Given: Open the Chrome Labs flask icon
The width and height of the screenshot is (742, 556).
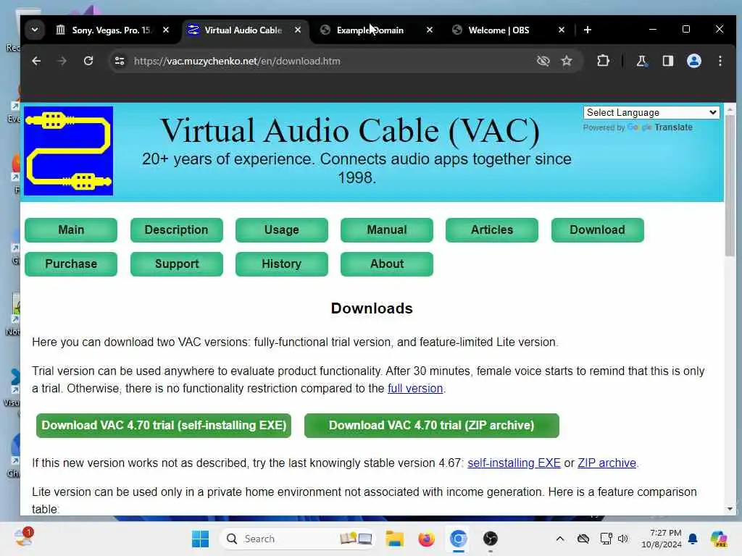Looking at the screenshot, I should [641, 61].
